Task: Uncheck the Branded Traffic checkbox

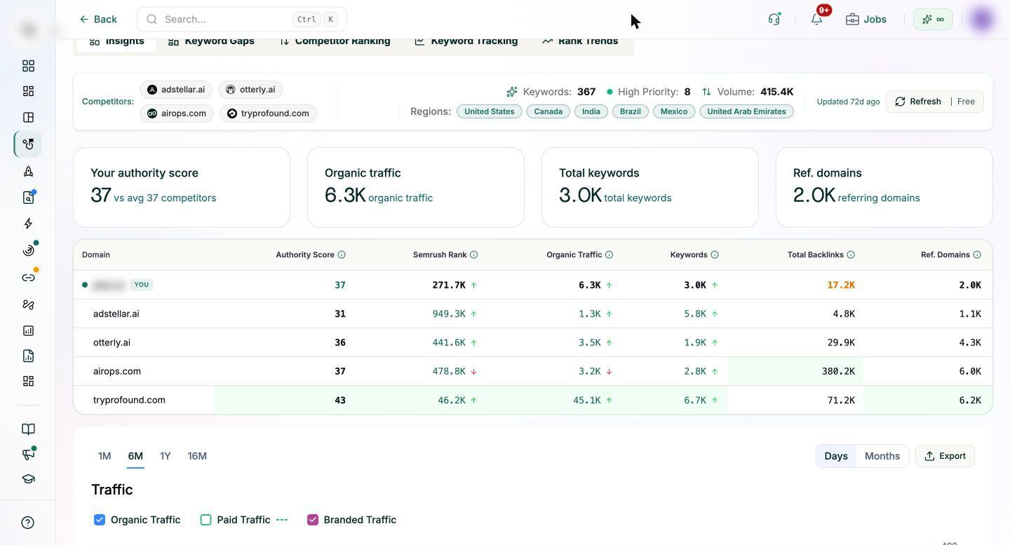Action: [313, 520]
